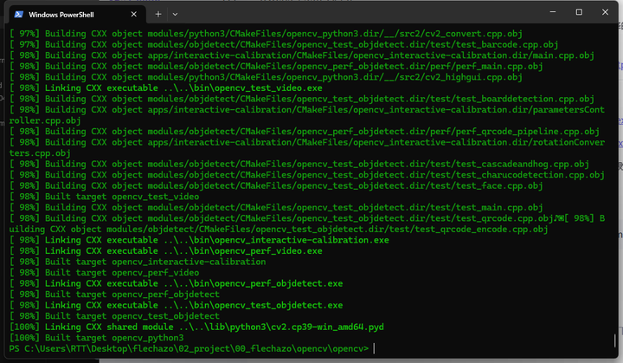Click the test_main.cpp.obj build line
Image resolution: width=623 pixels, height=363 pixels.
276,207
